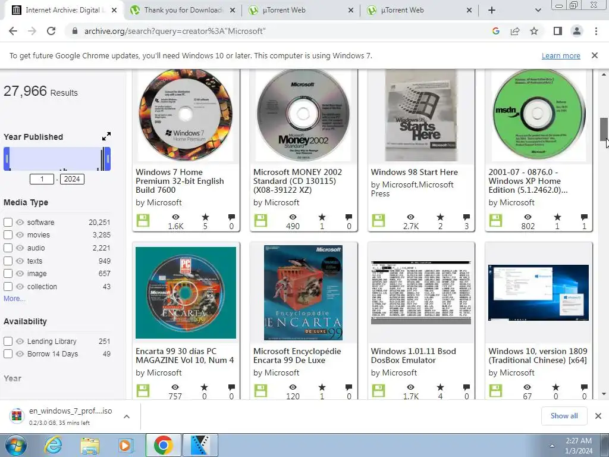
Task: Close the downloads bar
Action: point(598,416)
